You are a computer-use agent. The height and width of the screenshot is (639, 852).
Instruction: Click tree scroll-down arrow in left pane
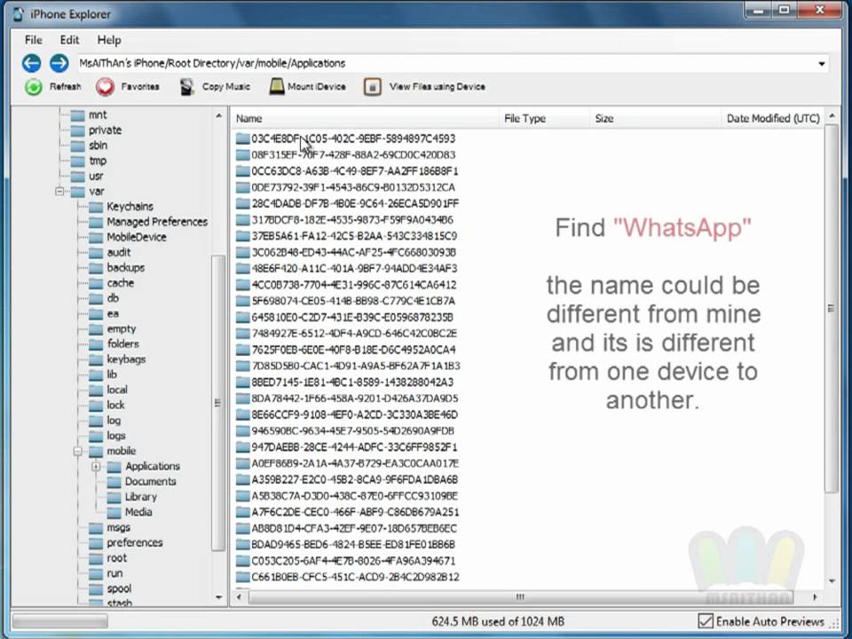(218, 597)
